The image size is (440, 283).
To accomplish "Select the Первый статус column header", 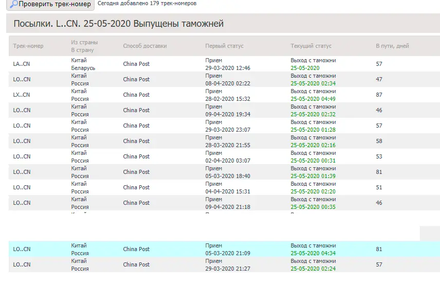I will [224, 46].
